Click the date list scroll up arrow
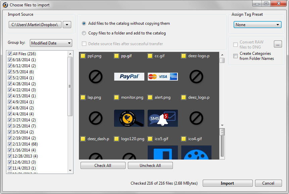The width and height of the screenshot is (289, 194). coord(70,54)
